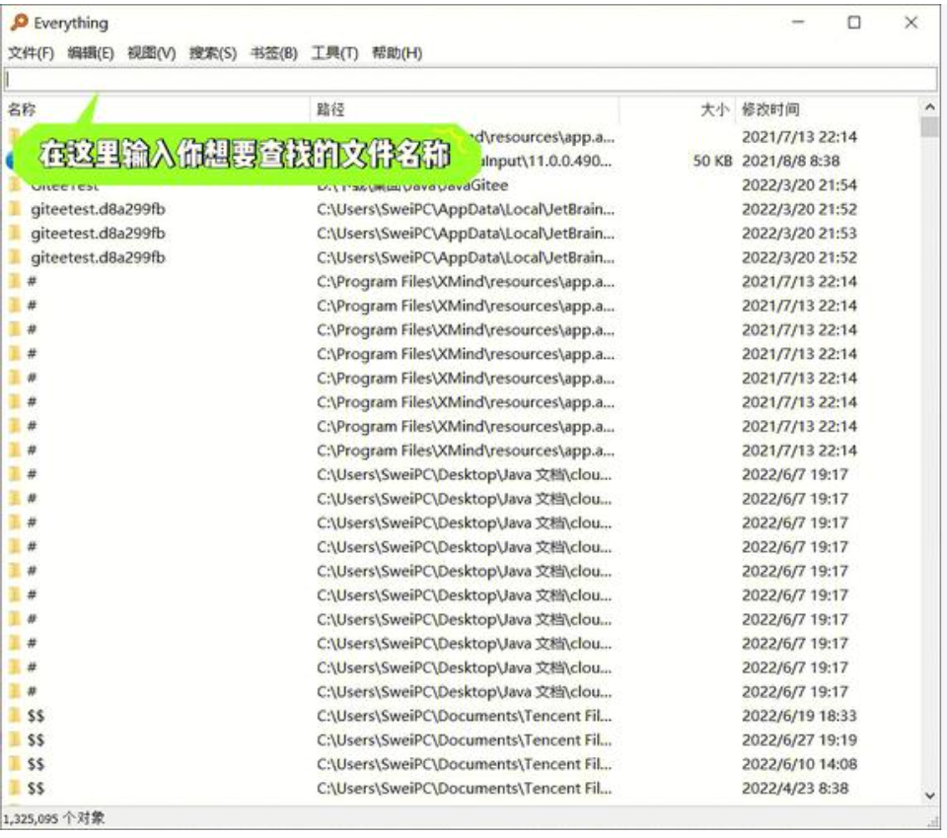The height and width of the screenshot is (838, 947).
Task: Click the resize grip in the status bar corner
Action: tap(932, 820)
